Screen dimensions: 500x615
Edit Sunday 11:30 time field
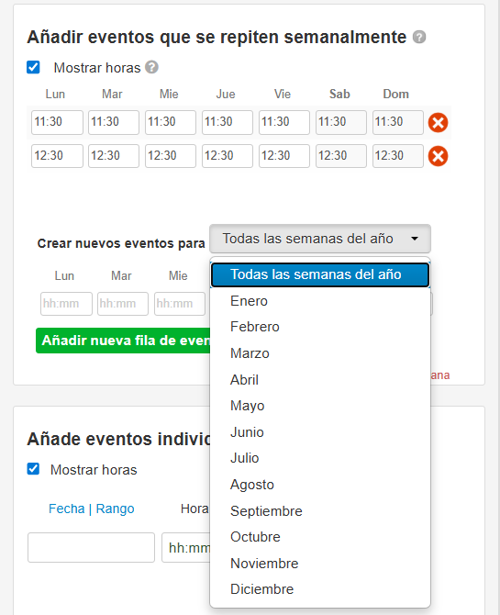click(x=398, y=122)
